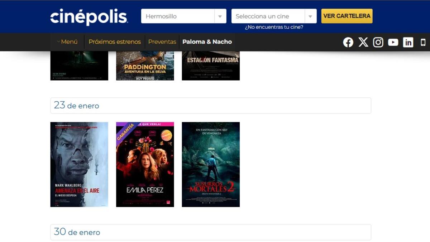Click the Estación Fantasma poster
The height and width of the screenshot is (242, 430).
pyautogui.click(x=211, y=66)
